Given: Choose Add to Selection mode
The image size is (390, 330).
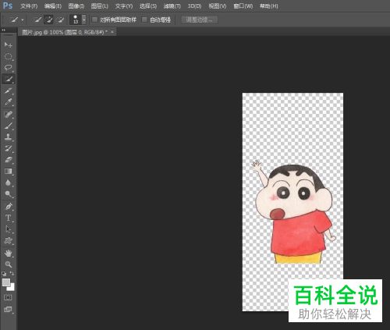Looking at the screenshot, I should (x=49, y=20).
